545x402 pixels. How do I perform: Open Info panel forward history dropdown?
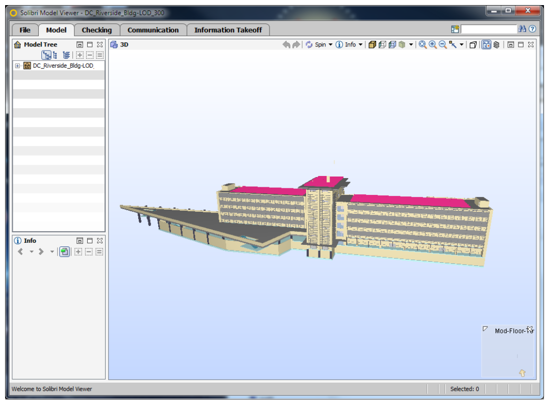(52, 252)
